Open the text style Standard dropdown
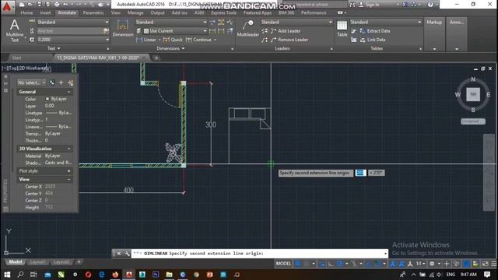Screen dimensions: 498x280 (x=73, y=22)
